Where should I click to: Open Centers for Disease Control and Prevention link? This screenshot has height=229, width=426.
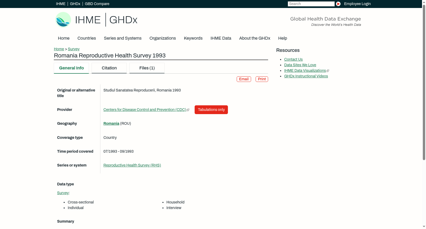pos(145,110)
